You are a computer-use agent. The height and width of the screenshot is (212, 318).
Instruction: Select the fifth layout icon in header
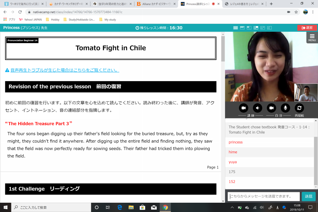263,28
